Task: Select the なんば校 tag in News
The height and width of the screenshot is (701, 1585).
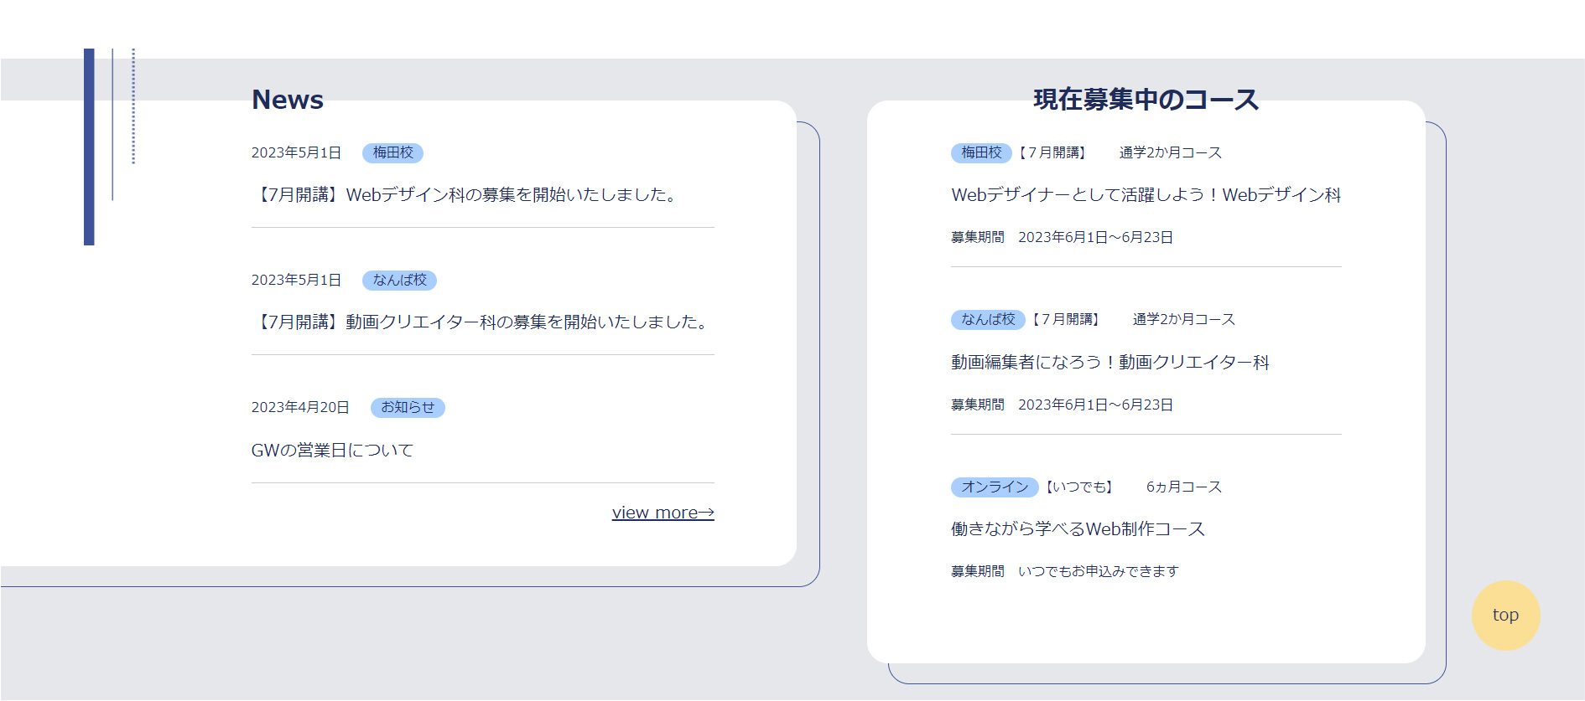Action: (x=399, y=280)
